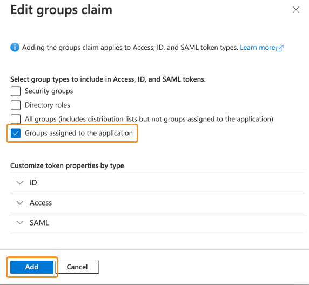Click the Groups assigned to the application label
The image size is (309, 285).
point(79,134)
